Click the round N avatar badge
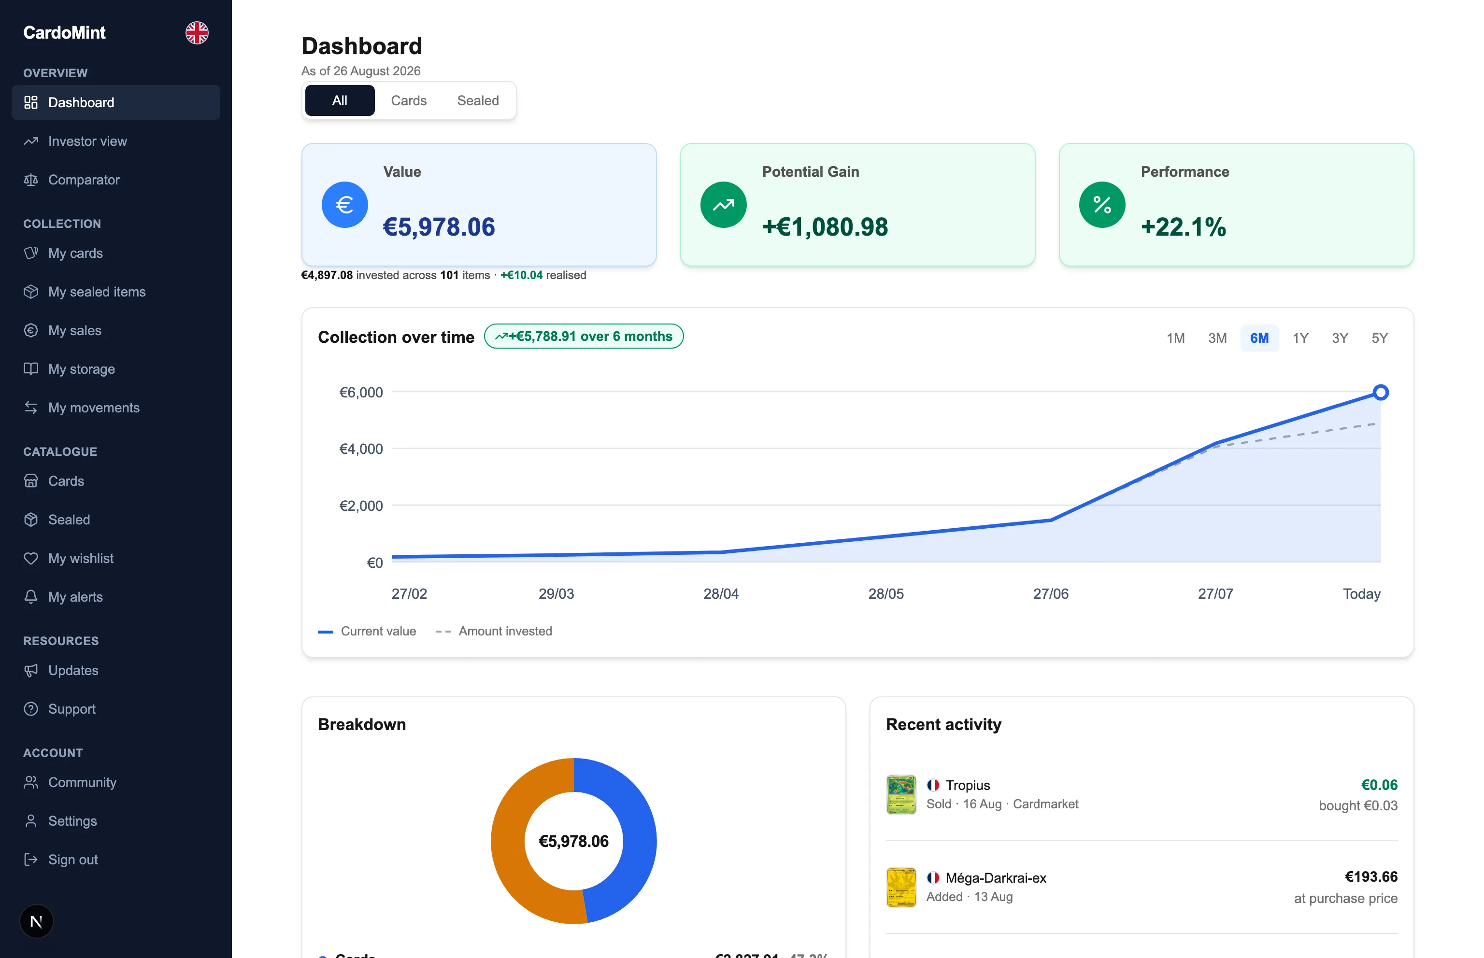Image resolution: width=1484 pixels, height=958 pixels. point(37,921)
